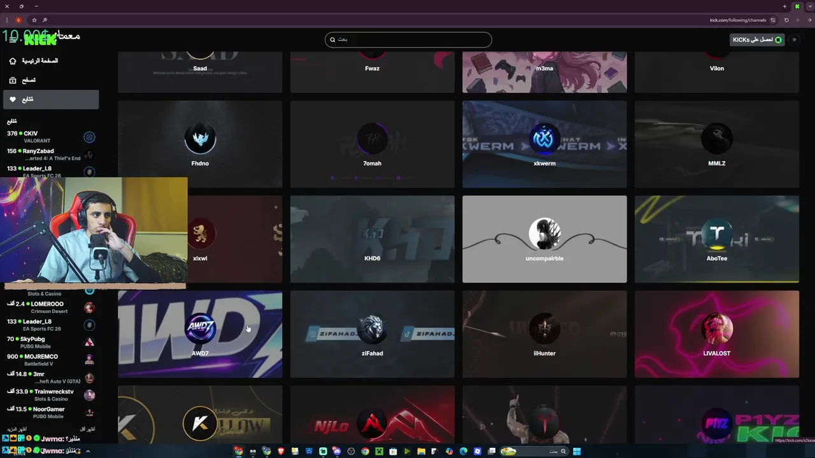Click LOMEROOO avatar icon
The width and height of the screenshot is (815, 458).
coord(89,307)
